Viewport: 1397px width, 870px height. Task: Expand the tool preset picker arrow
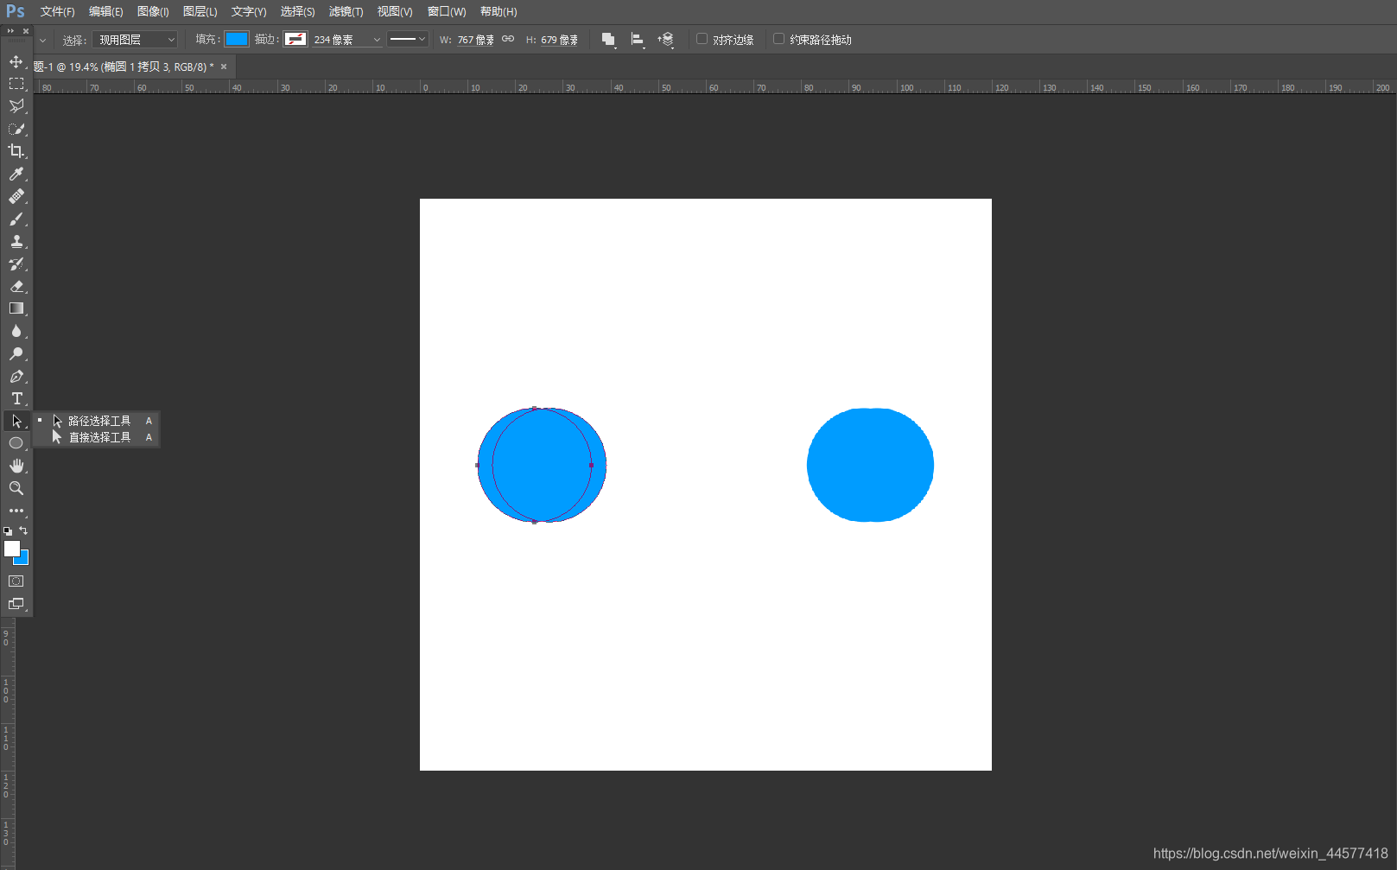click(x=42, y=40)
